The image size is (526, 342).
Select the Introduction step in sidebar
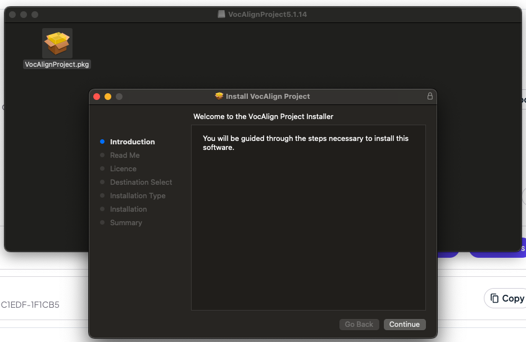point(132,142)
